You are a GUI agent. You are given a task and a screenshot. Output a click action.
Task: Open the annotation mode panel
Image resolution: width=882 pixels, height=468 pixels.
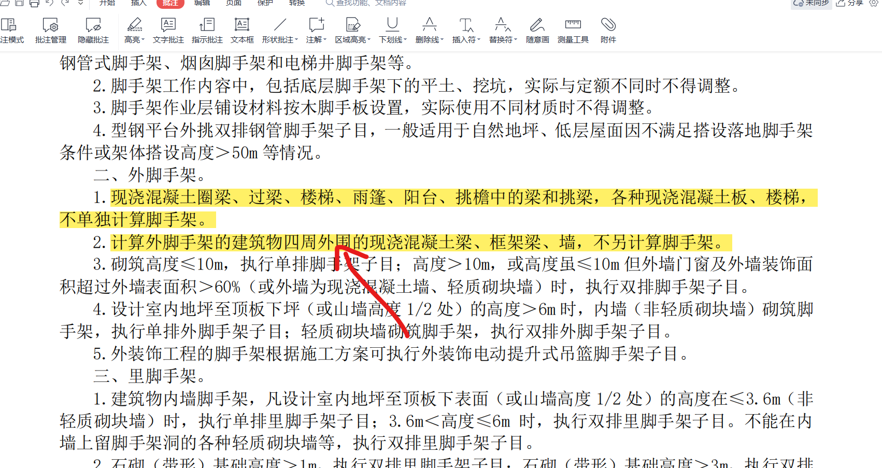(11, 31)
